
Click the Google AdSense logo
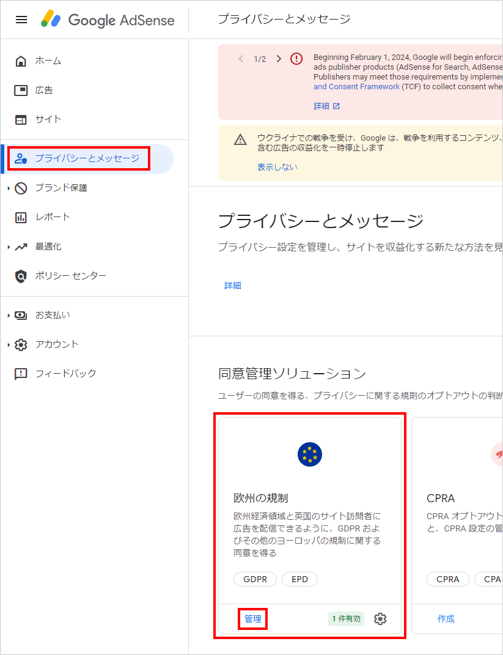point(108,20)
